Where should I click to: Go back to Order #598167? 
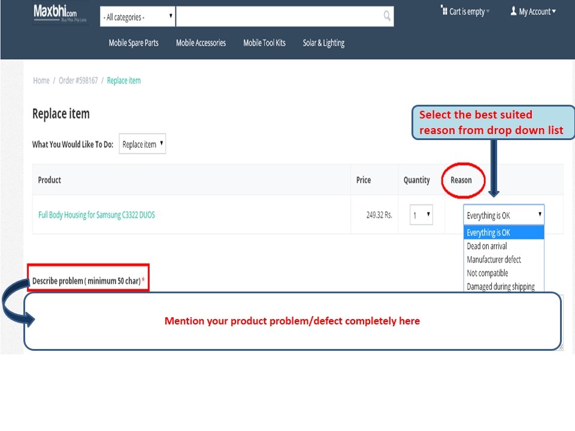click(78, 81)
